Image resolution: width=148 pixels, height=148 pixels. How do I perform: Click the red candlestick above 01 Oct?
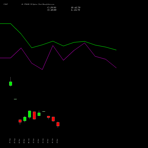point(20,121)
